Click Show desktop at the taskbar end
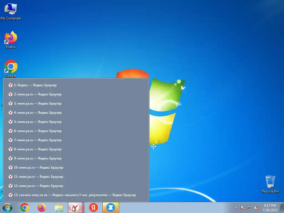The height and width of the screenshot is (213, 284). pyautogui.click(x=283, y=207)
